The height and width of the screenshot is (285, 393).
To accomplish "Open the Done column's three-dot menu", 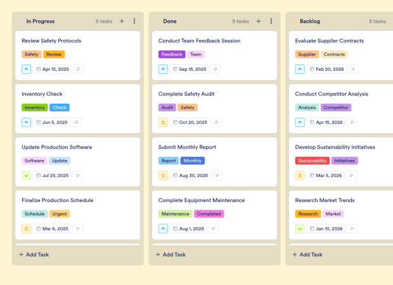I will point(271,21).
